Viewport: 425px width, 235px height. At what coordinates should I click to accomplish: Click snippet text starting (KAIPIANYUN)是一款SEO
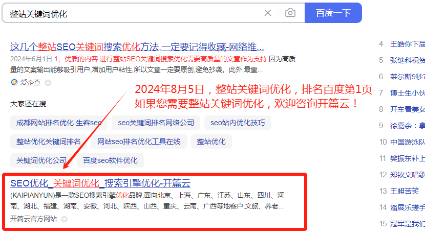[x=147, y=201]
